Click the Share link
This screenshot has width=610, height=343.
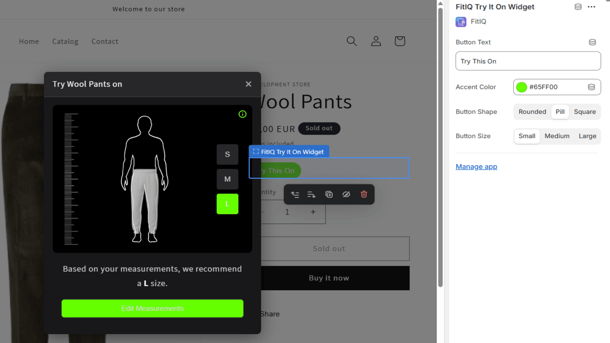coord(270,314)
